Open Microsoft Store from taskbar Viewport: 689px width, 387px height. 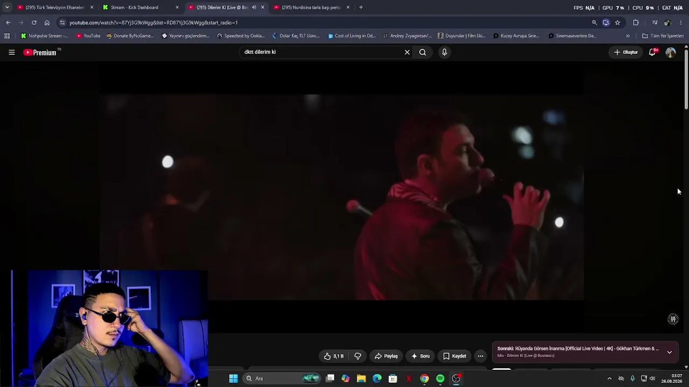[x=392, y=378]
